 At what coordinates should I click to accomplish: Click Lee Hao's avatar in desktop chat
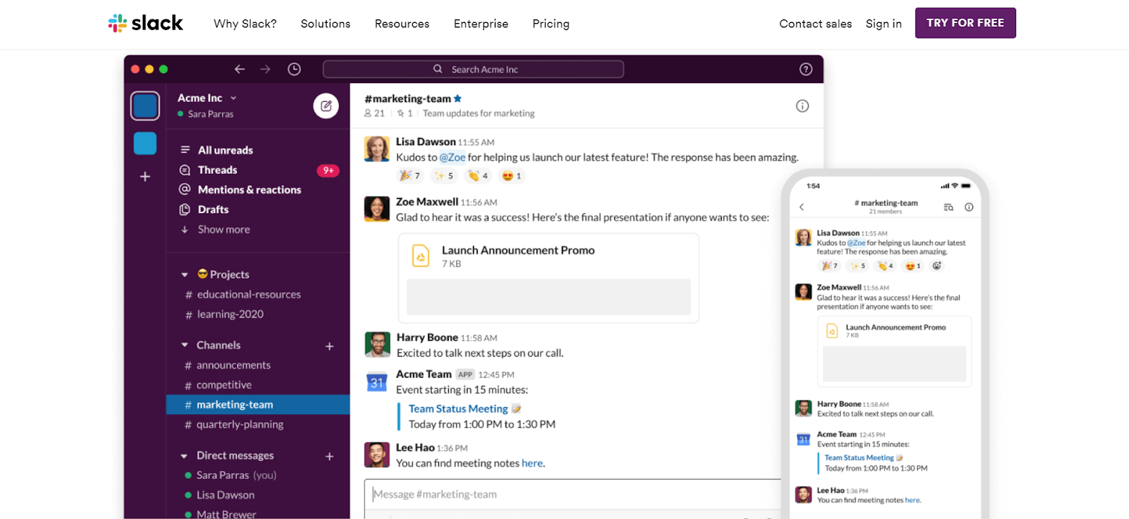[x=377, y=454]
